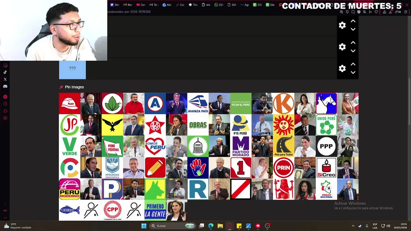Image resolution: width=411 pixels, height=231 pixels.
Task: Switch to the WhatsApp browser tab
Action: coord(219,5)
